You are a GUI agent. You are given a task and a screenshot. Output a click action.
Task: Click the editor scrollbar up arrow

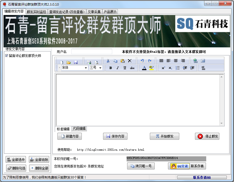click(221, 77)
